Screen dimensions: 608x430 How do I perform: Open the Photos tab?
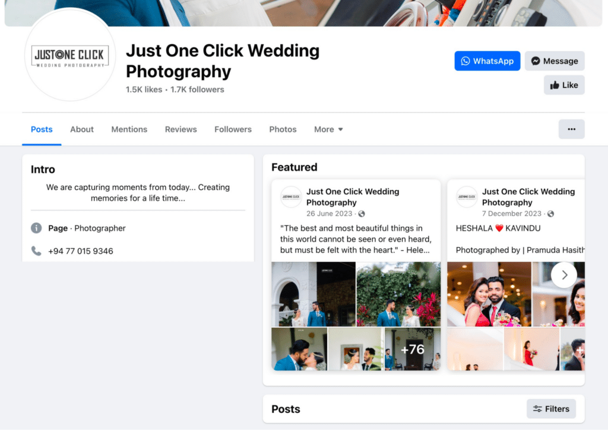tap(283, 129)
